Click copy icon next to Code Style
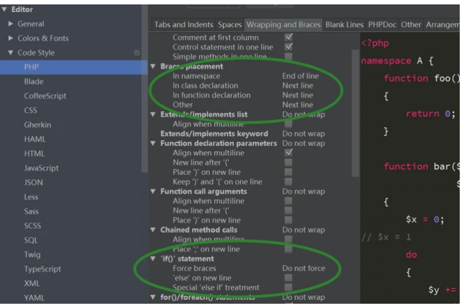 click(137, 53)
